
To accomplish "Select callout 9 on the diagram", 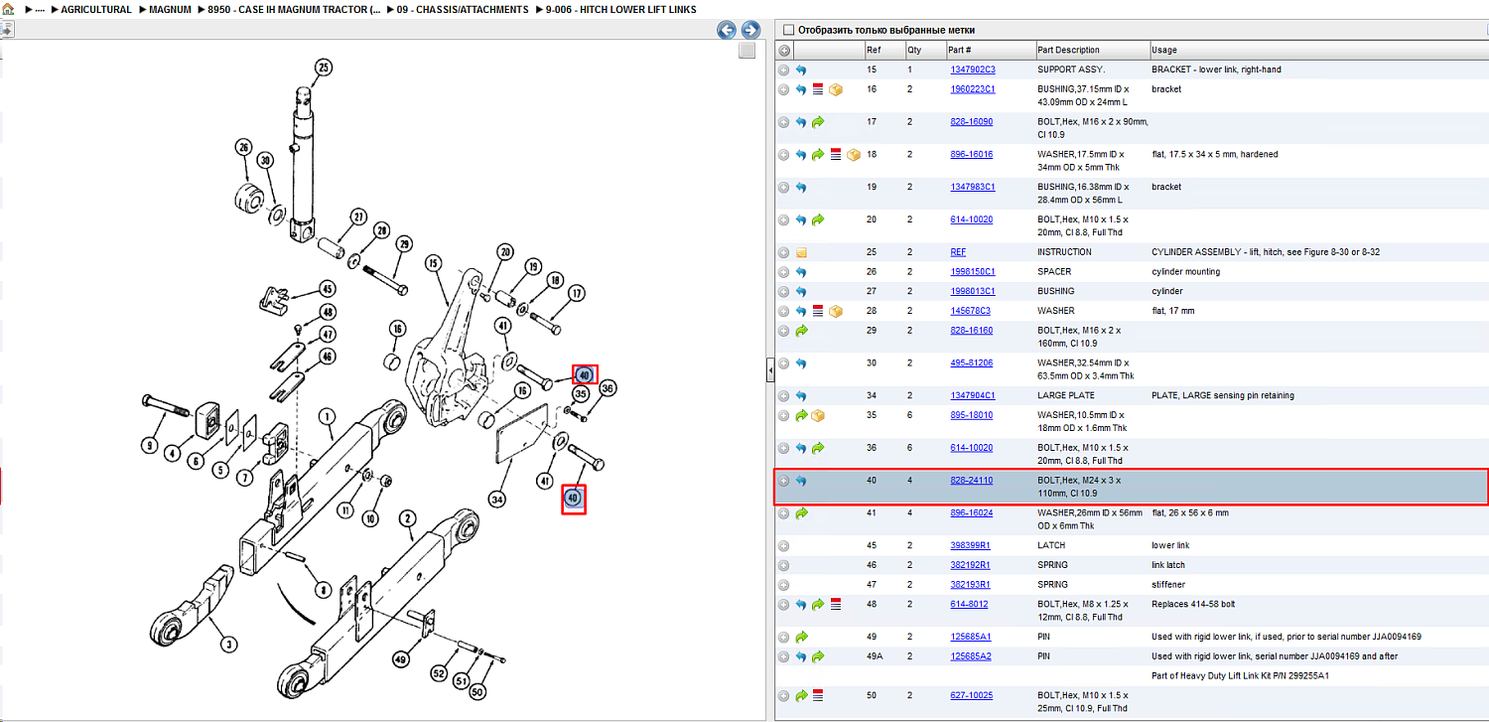I will 149,446.
